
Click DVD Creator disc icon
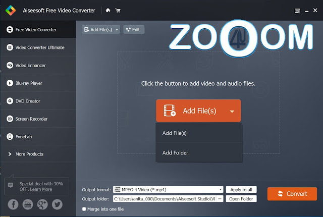pyautogui.click(x=10, y=101)
